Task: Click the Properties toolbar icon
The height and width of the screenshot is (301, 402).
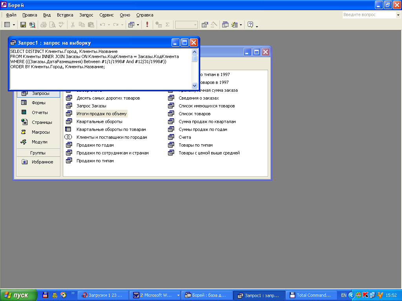Action: (x=205, y=25)
